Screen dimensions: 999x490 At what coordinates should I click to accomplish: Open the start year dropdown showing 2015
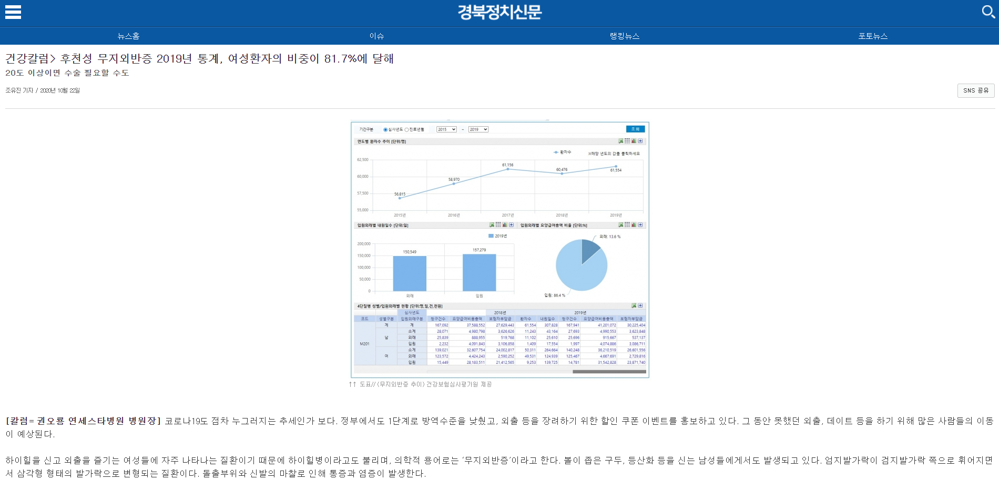(446, 129)
